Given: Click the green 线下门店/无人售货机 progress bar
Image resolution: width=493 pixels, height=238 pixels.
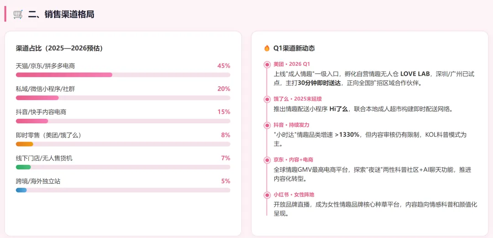Looking at the screenshot, I should coord(23,167).
